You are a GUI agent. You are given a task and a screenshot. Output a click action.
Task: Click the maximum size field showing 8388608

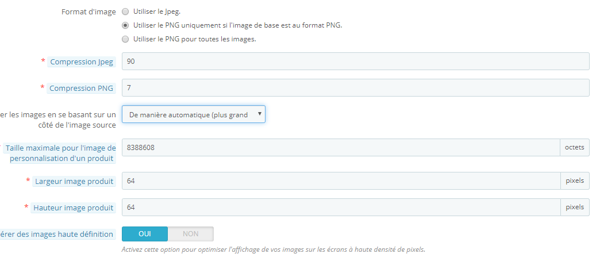point(341,147)
